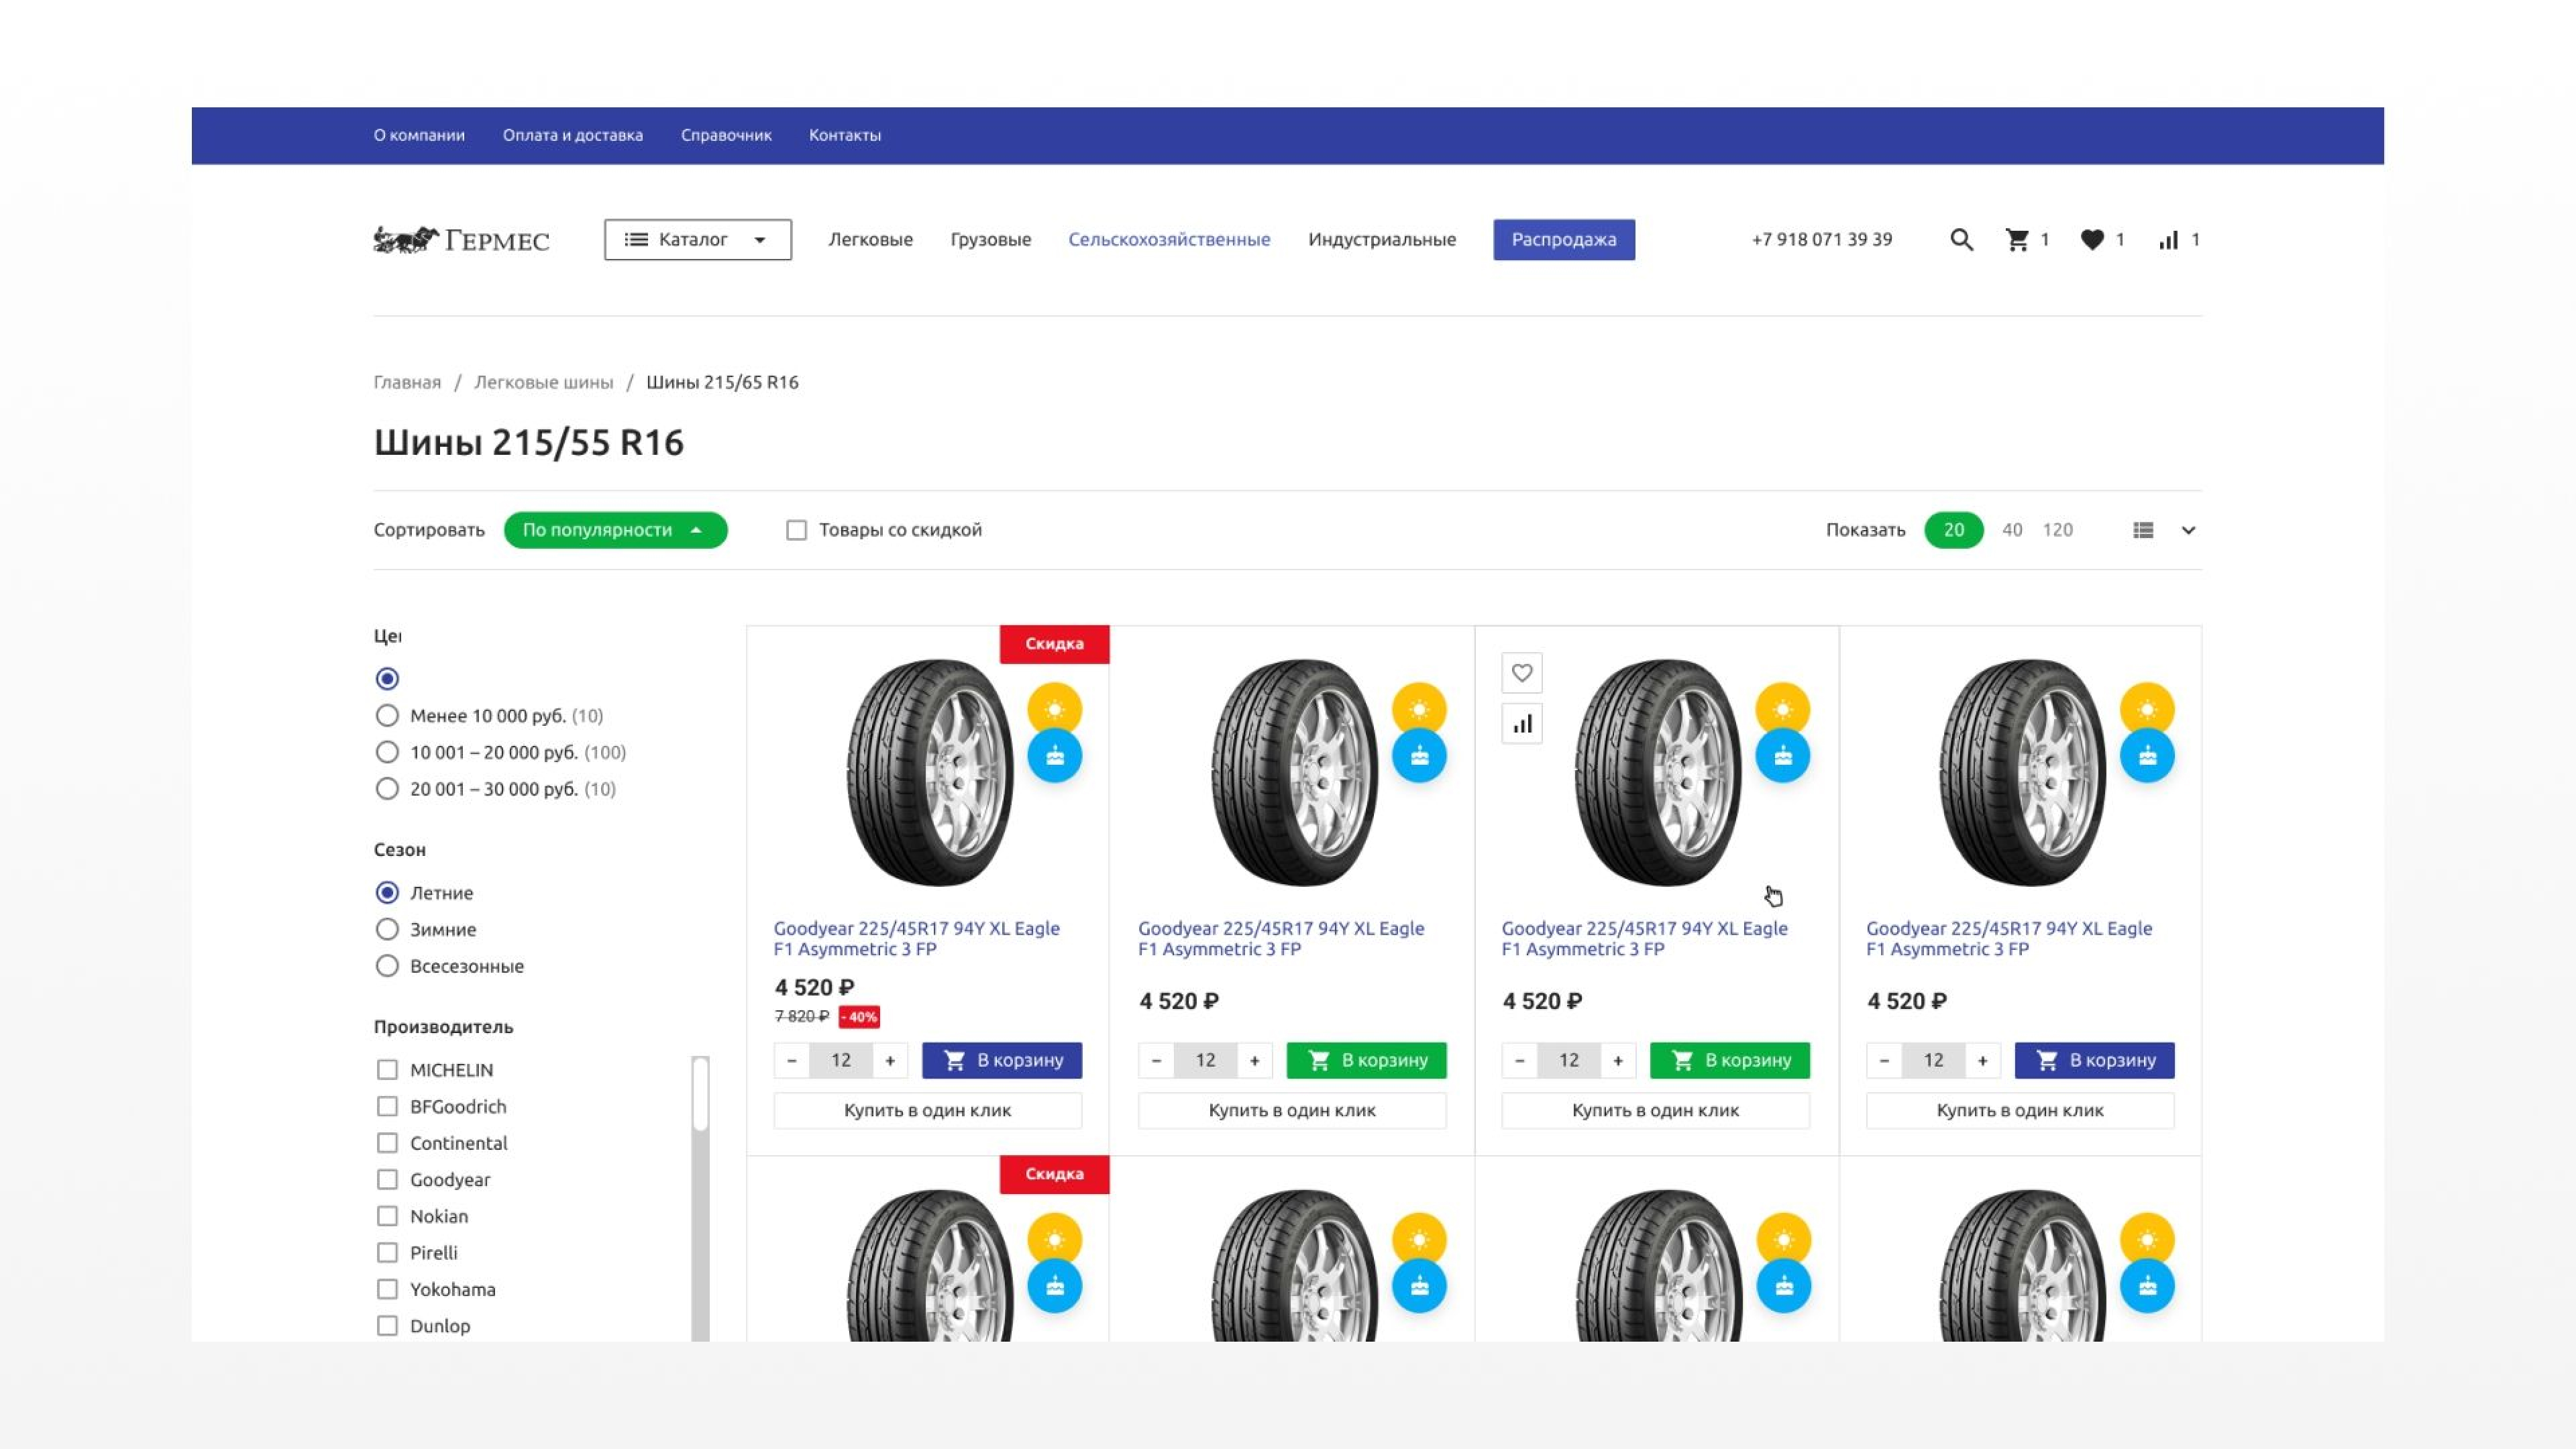Viewport: 2576px width, 1449px height.
Task: Add third product to favorites heart
Action: coord(1522,673)
